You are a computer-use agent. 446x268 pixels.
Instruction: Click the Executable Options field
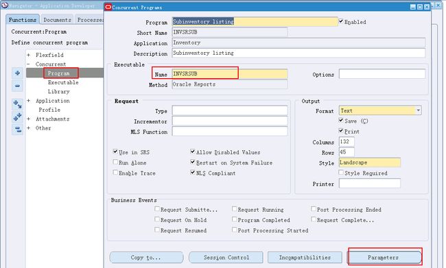[x=382, y=74]
